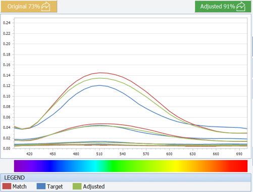
Task: Click the 420 x-axis label
Action: click(x=29, y=154)
